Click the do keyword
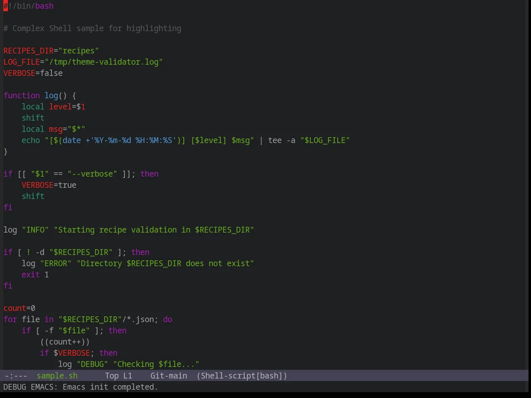The height and width of the screenshot is (398, 531). (168, 319)
